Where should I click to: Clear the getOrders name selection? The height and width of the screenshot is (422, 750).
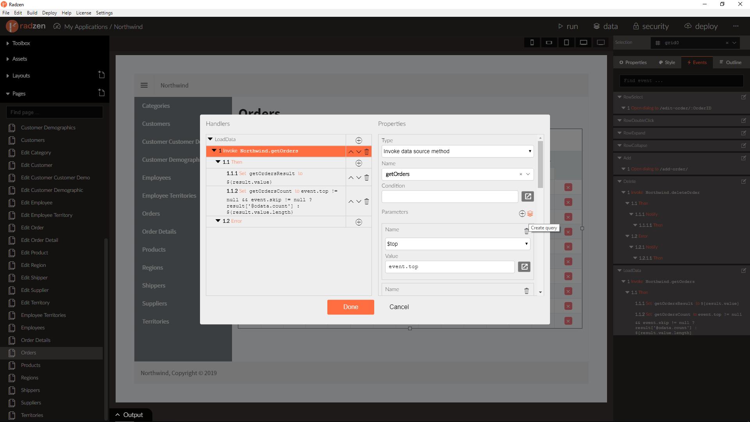tap(520, 174)
